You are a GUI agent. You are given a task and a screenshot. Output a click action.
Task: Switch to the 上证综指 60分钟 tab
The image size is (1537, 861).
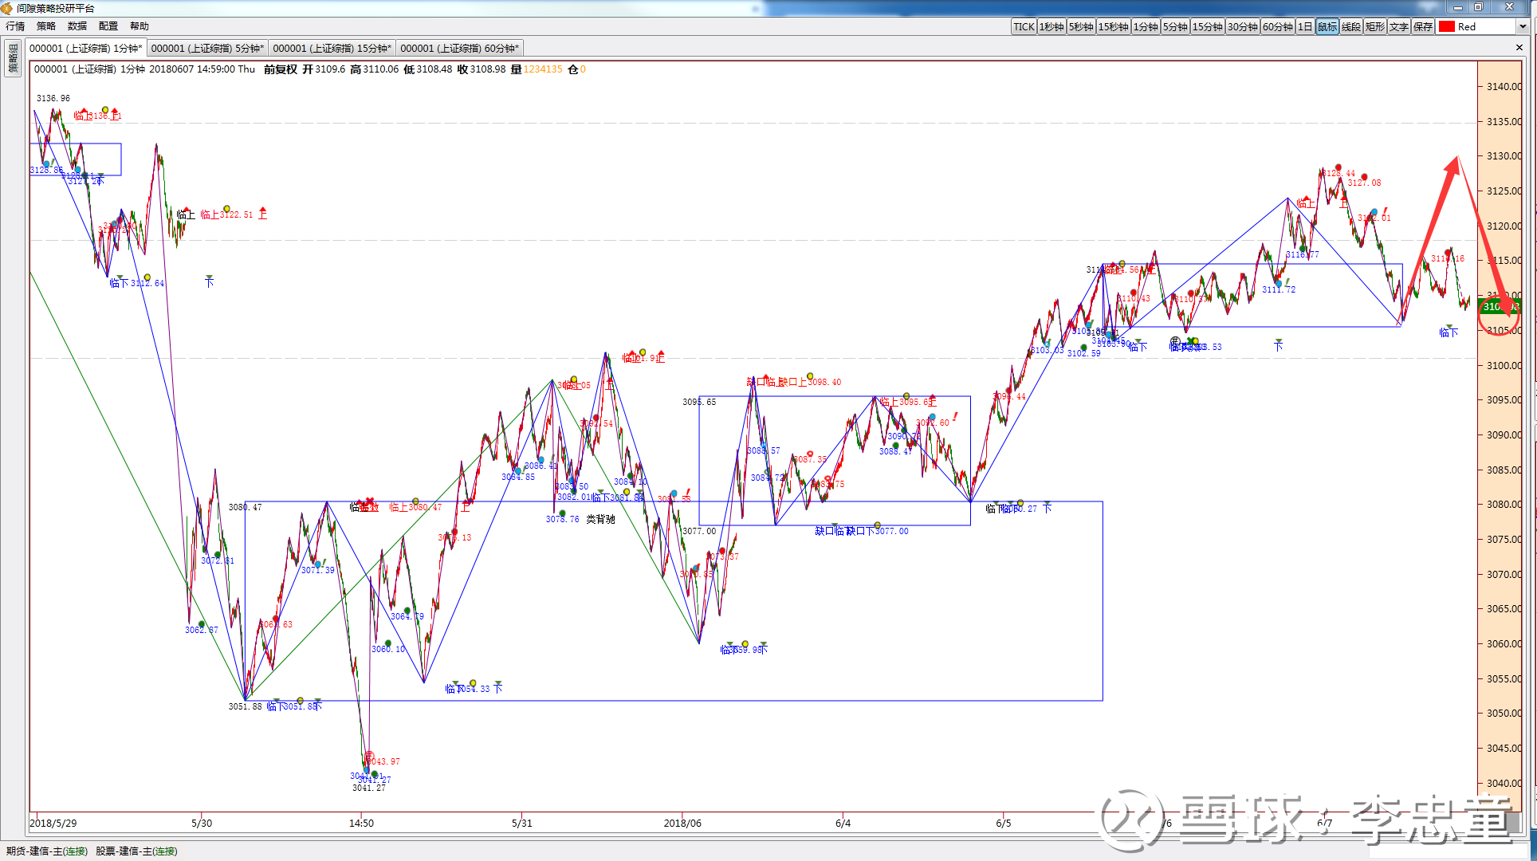tap(459, 48)
